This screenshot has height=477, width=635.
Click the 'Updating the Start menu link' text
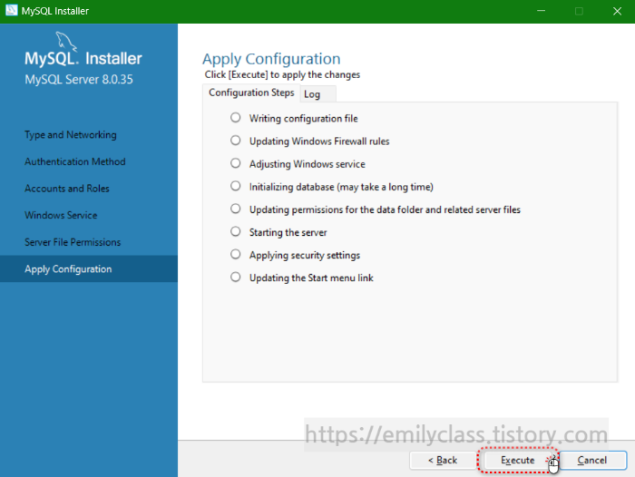coord(311,277)
